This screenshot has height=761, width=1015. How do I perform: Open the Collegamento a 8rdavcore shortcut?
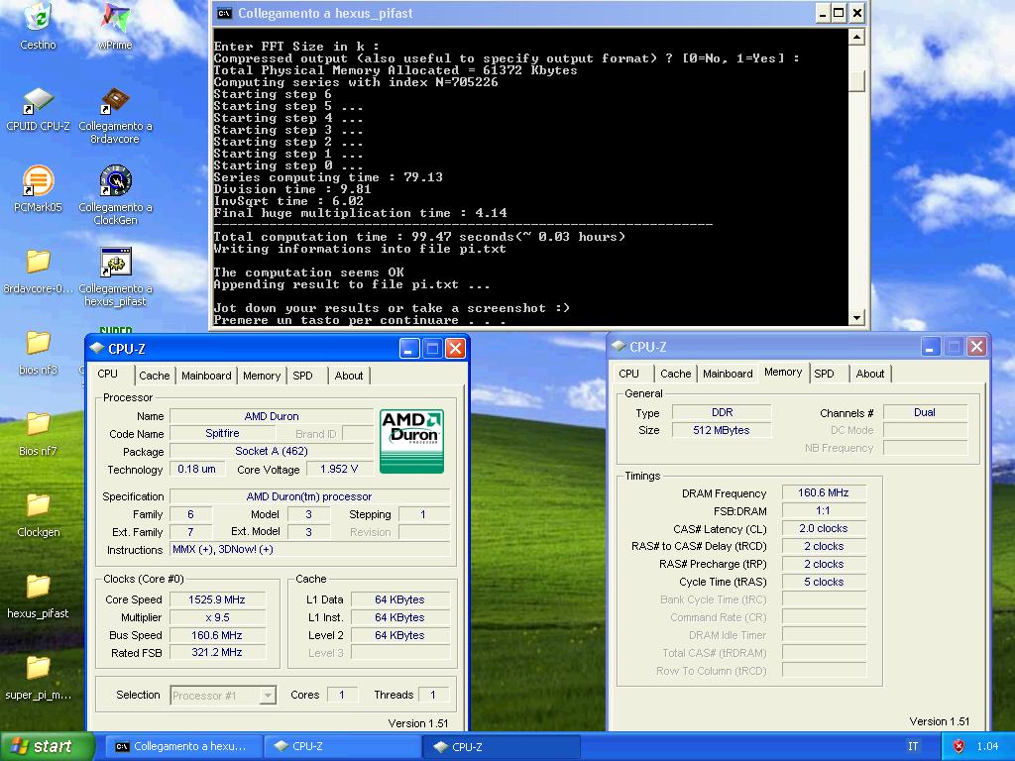pyautogui.click(x=115, y=115)
